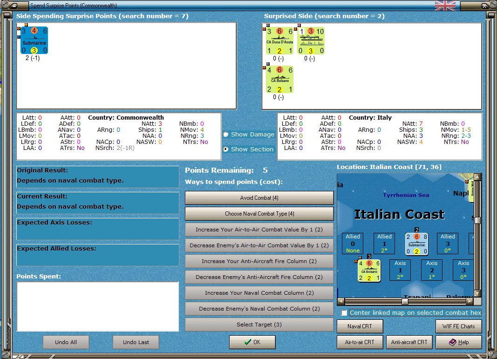Viewport: 497px width, 359px height.
Task: Select the CA Bolzano counter in Surprised Side panel
Action: pyautogui.click(x=279, y=80)
